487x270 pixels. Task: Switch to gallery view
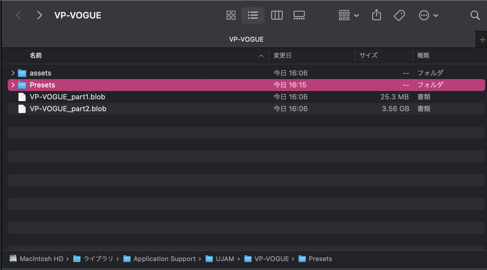point(299,15)
